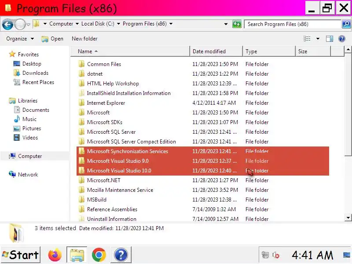Select the Internet Explorer folder icon
The image size is (352, 264).
pos(82,103)
